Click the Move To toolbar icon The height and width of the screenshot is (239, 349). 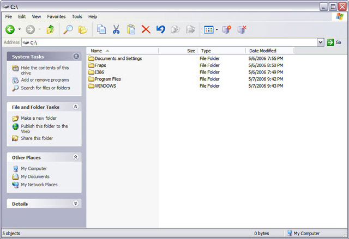176,29
